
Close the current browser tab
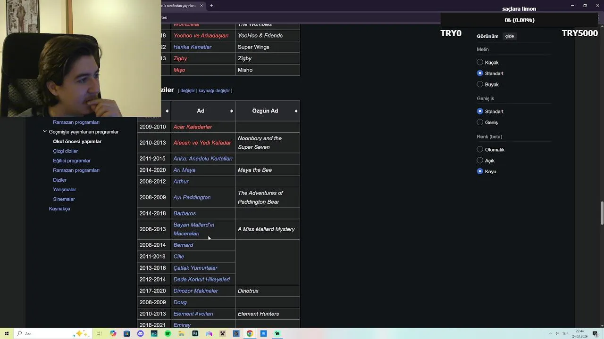click(201, 6)
